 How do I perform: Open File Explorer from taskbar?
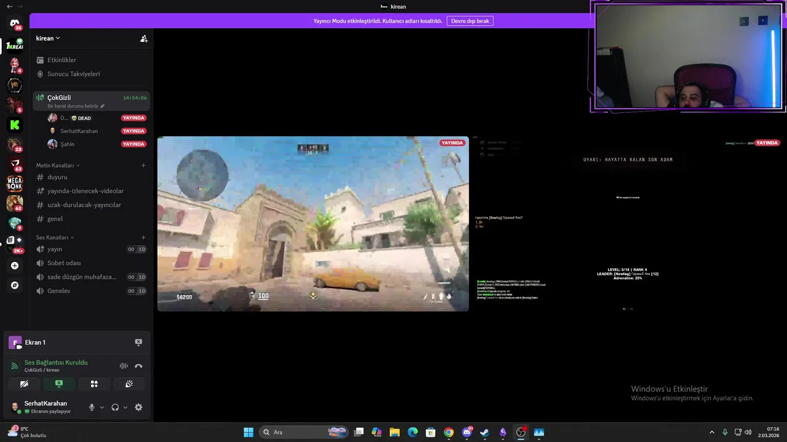(x=395, y=432)
